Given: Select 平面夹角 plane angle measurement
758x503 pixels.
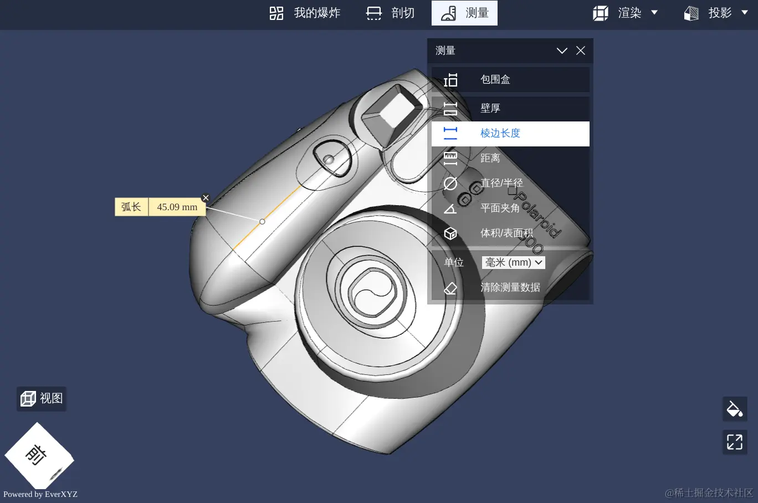Looking at the screenshot, I should (x=510, y=209).
